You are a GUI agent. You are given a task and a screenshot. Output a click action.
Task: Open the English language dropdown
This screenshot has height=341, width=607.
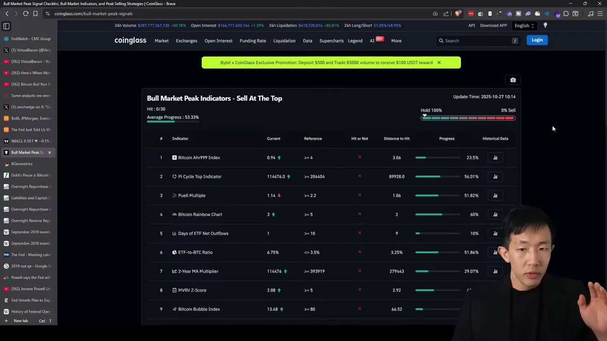click(524, 25)
